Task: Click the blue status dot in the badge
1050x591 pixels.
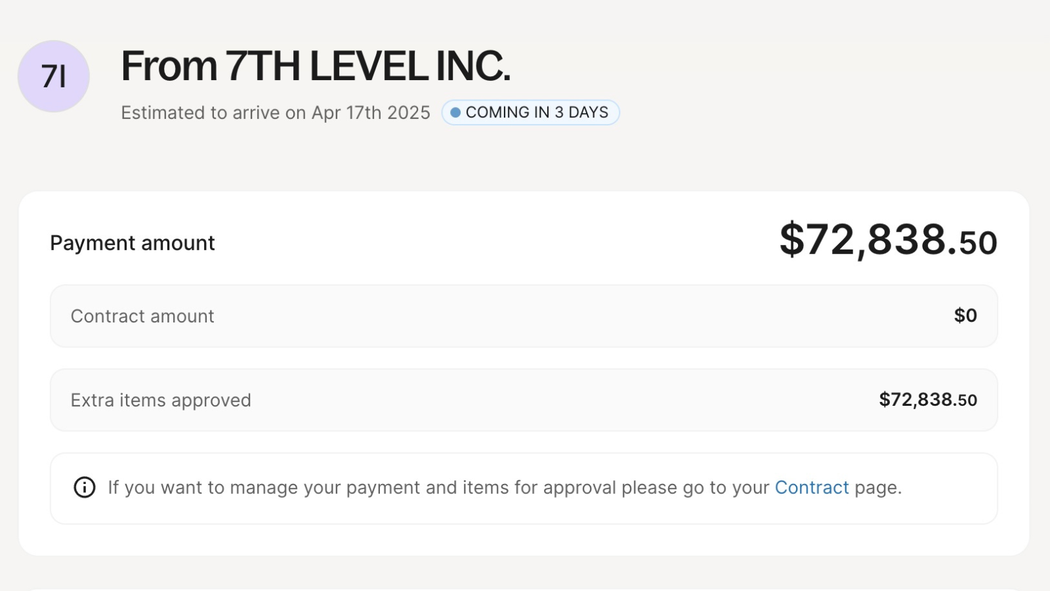Action: [455, 112]
